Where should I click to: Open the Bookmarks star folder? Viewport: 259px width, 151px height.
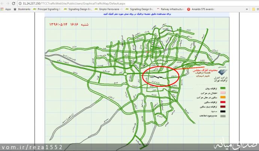click(22, 9)
